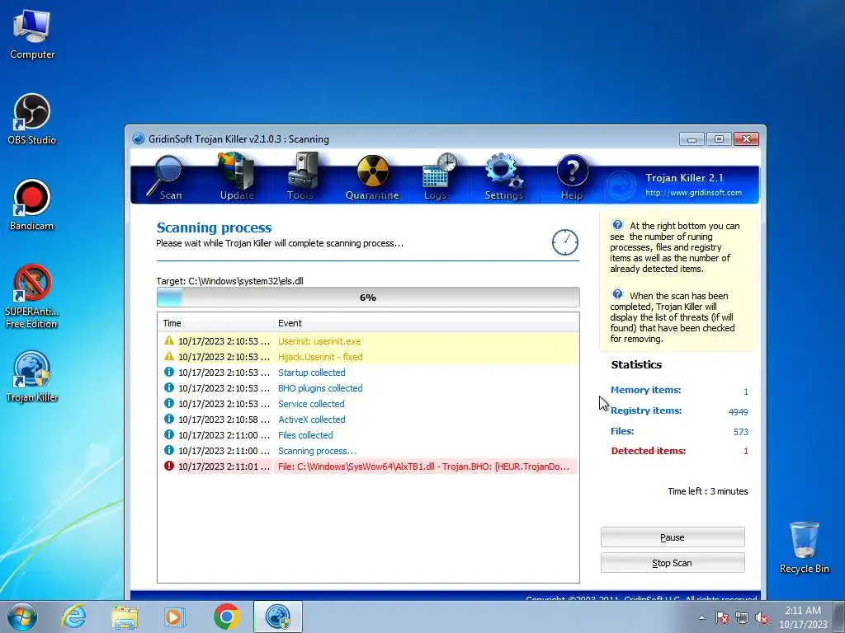
Task: Follow the www.gridinsoft.com link
Action: [x=693, y=193]
